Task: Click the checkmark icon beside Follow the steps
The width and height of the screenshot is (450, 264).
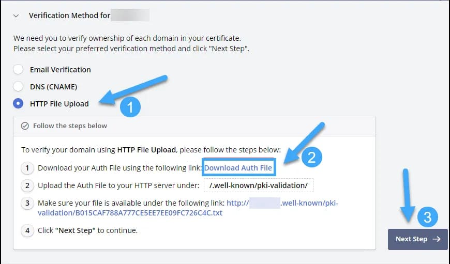Action: tap(25, 126)
